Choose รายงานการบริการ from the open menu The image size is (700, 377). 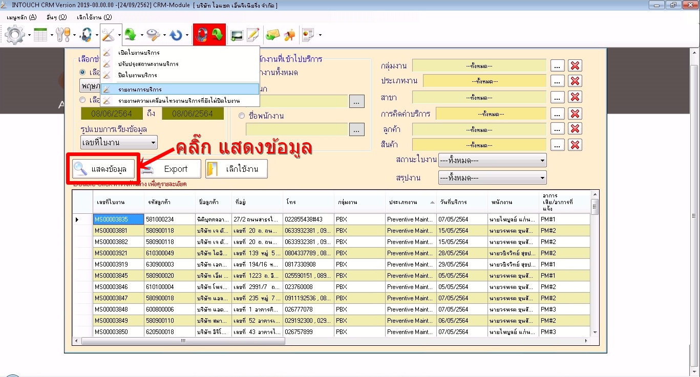140,90
